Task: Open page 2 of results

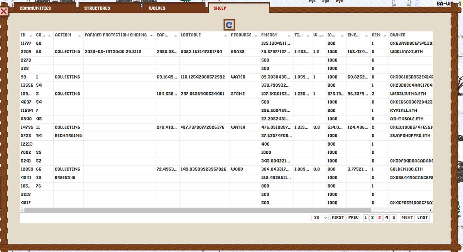Action: (372, 218)
